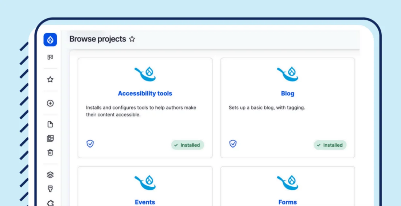
Task: Click the paintbrush appearance icon in sidebar
Action: pyautogui.click(x=50, y=189)
